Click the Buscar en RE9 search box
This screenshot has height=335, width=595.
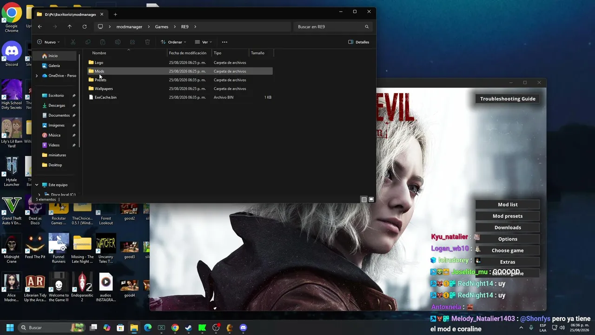[x=333, y=27]
